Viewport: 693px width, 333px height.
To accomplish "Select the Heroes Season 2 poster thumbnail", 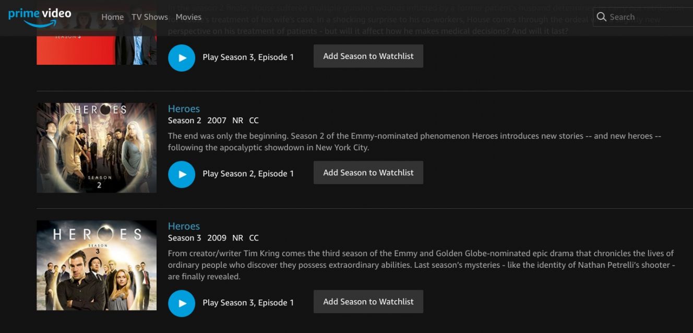I will tap(97, 148).
